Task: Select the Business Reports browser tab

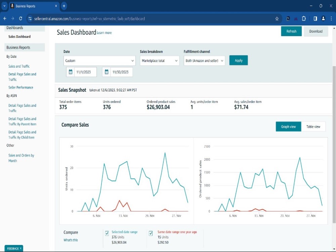Action: point(34,6)
